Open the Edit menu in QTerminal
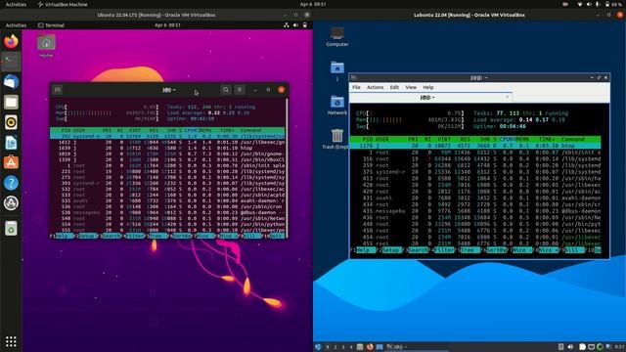 click(394, 87)
